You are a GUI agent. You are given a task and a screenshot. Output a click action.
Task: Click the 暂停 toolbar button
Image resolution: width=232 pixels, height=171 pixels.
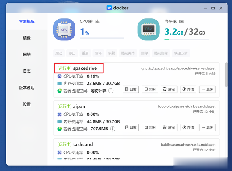pos(98,53)
